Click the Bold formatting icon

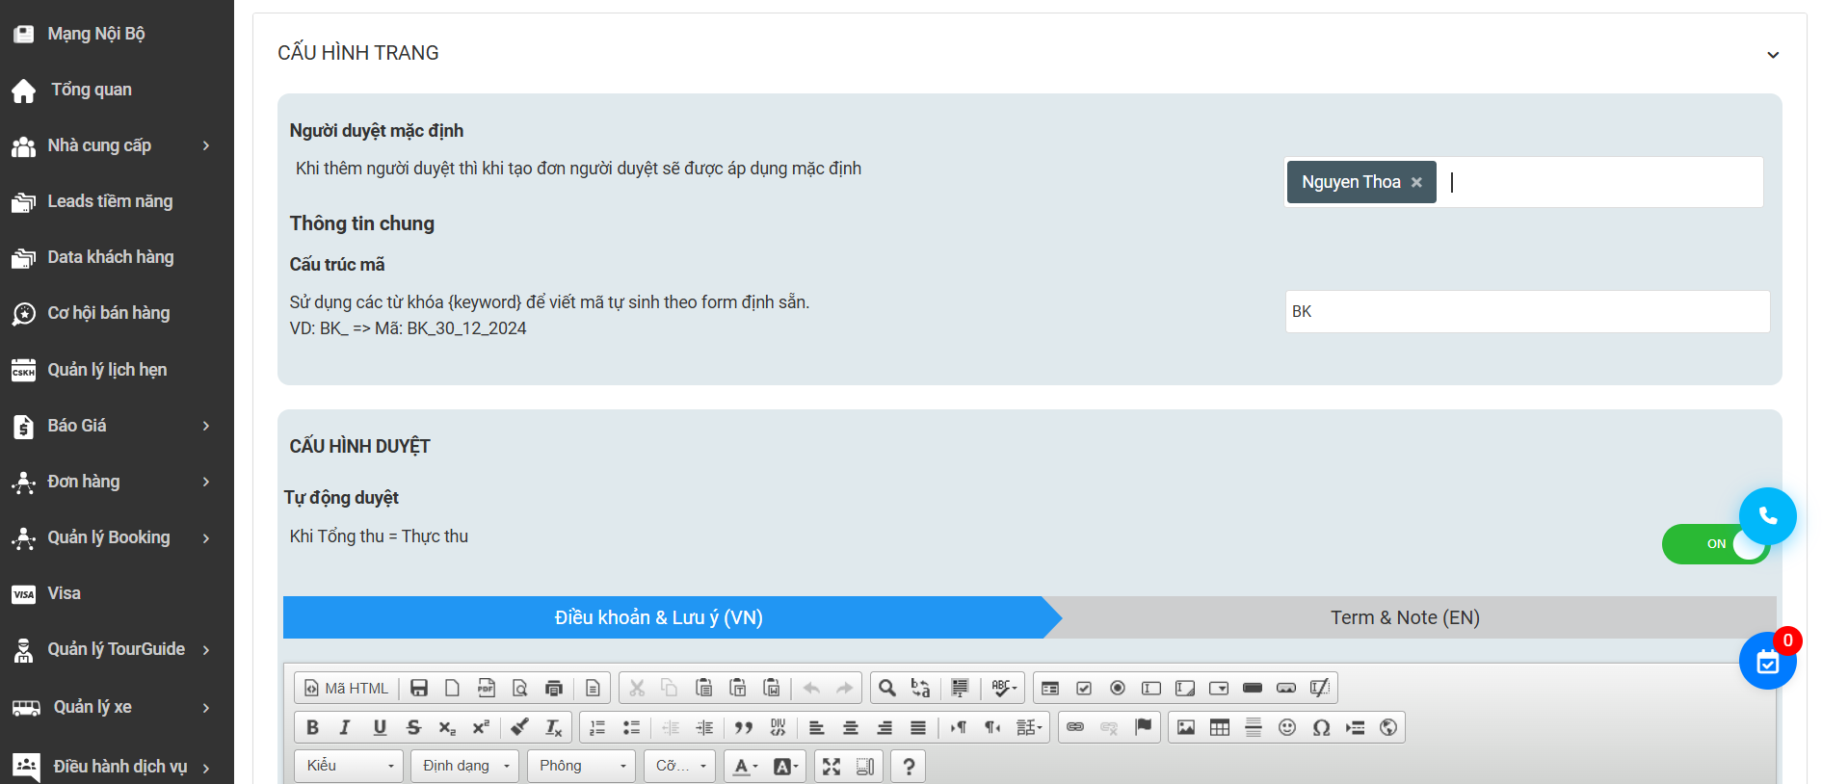pyautogui.click(x=312, y=727)
